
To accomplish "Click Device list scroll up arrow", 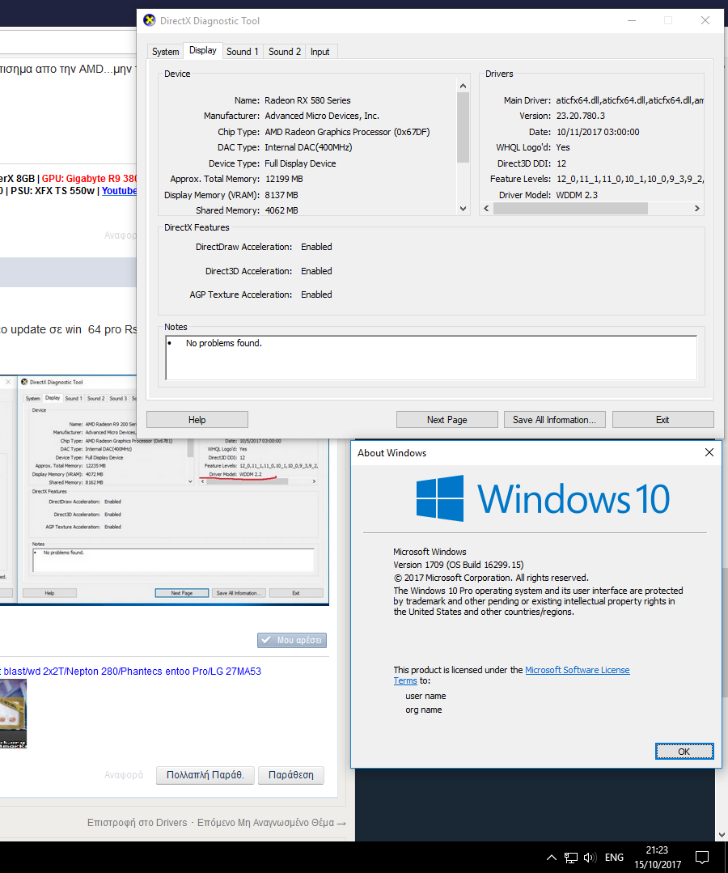I will pyautogui.click(x=463, y=86).
